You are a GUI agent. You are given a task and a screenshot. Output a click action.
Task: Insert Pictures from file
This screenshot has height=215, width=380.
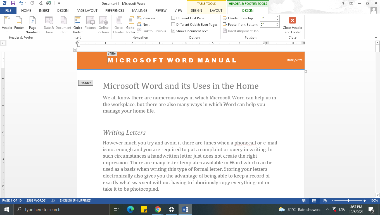[x=90, y=23]
